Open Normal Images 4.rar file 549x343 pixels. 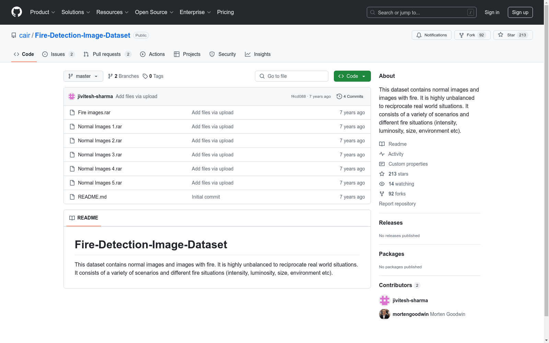tap(100, 169)
